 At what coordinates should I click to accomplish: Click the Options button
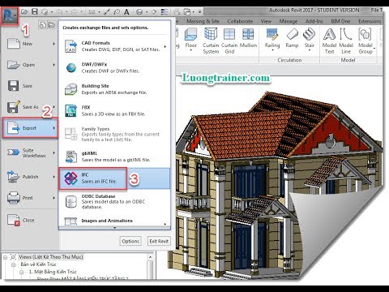tap(130, 241)
